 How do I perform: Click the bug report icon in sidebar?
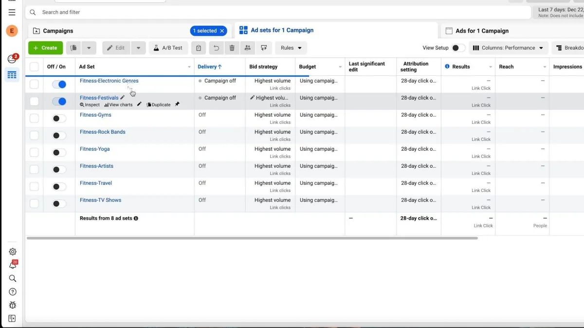(13, 305)
